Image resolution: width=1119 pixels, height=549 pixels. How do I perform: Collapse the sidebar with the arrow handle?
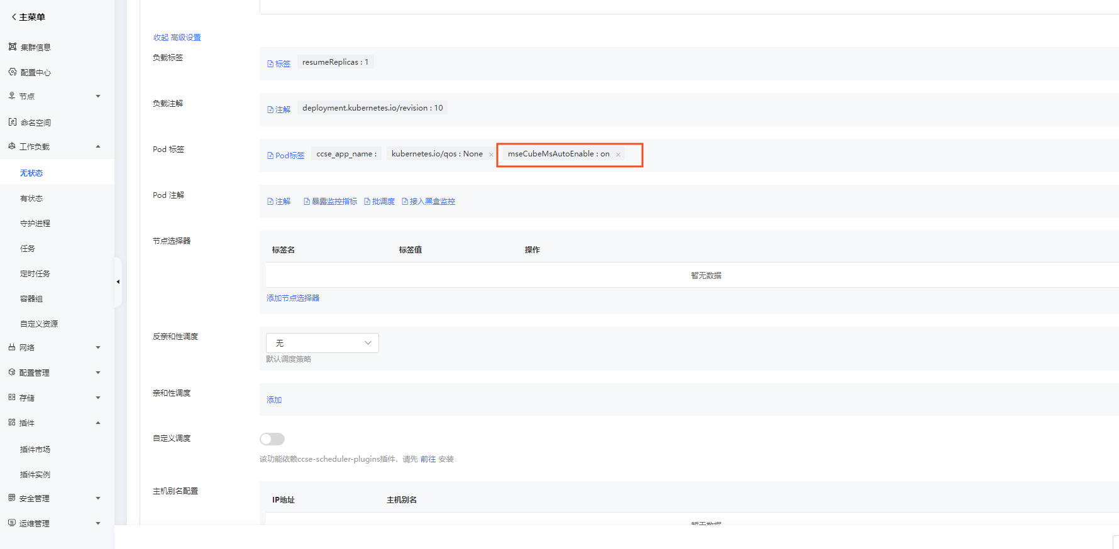(x=118, y=282)
